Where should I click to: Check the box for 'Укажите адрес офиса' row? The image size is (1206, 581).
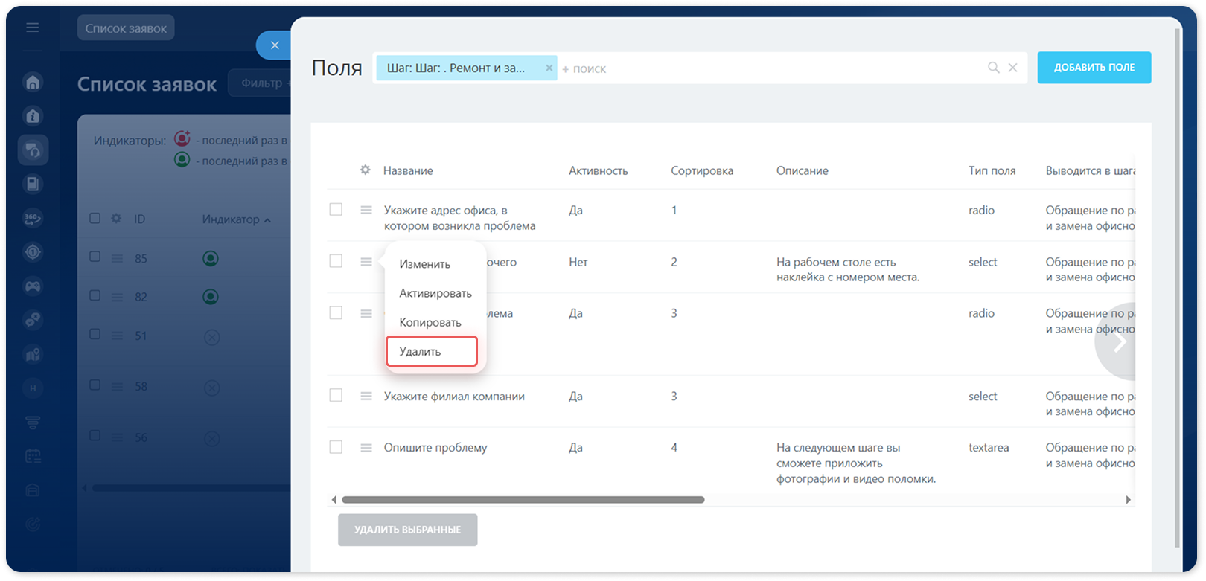pyautogui.click(x=336, y=210)
